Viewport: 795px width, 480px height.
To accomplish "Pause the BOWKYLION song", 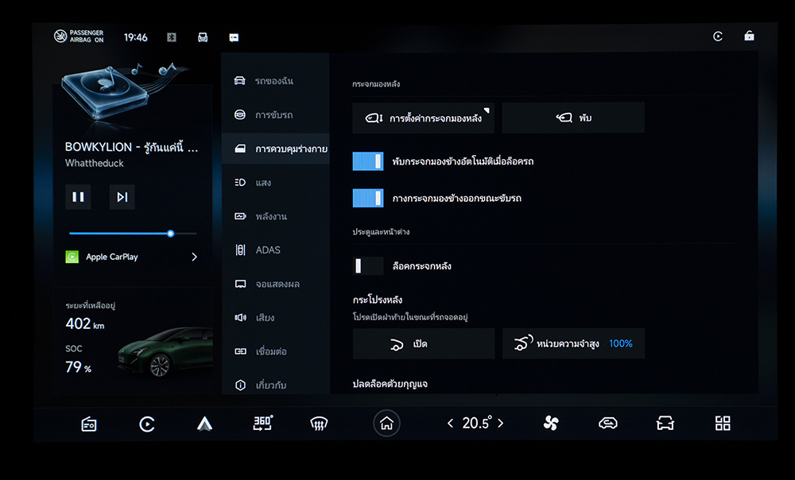I will tap(78, 197).
